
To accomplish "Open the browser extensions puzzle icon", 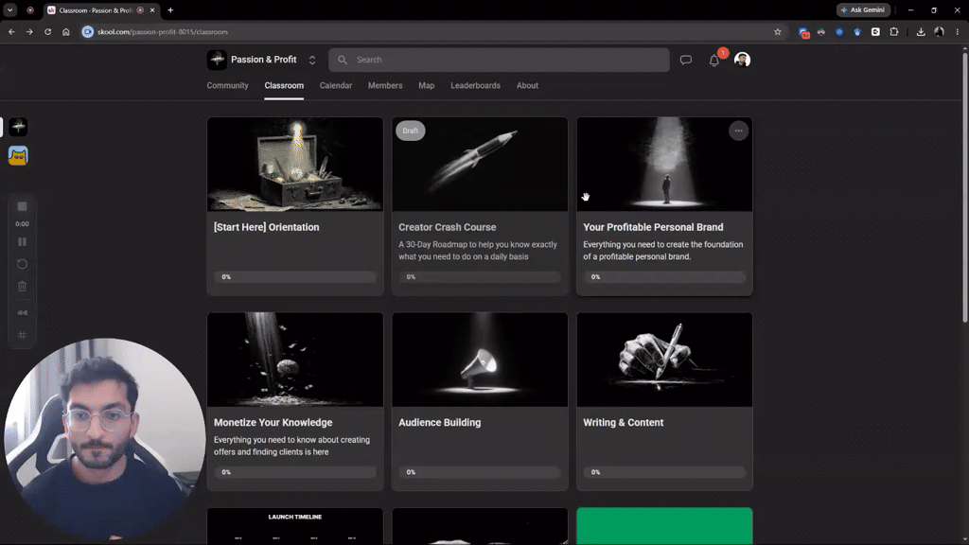I will click(893, 32).
